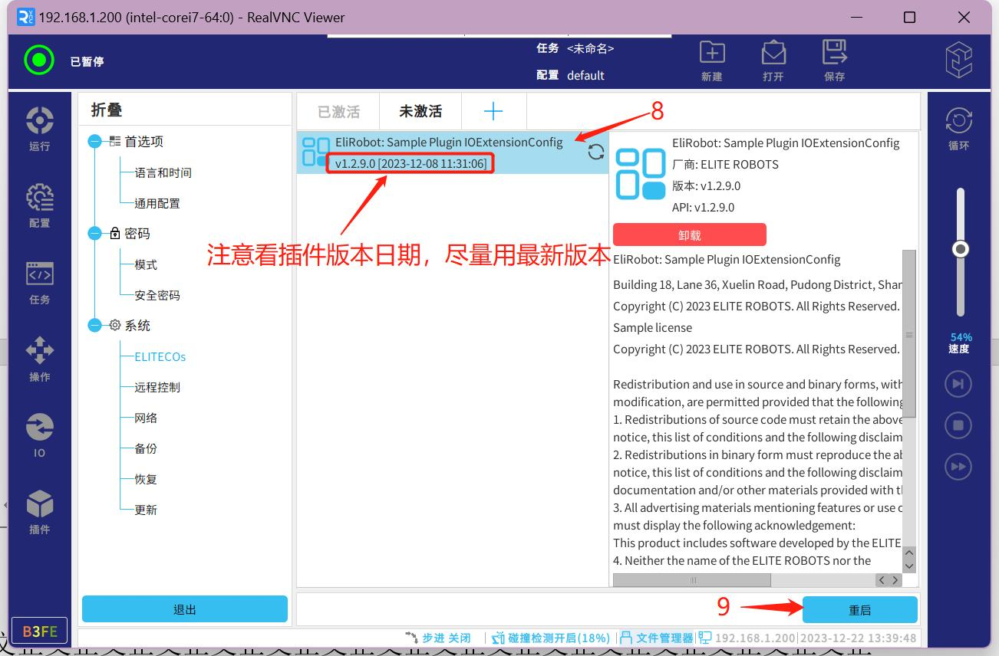Viewport: 999px width, 656px height.
Task: Click the 新建 (New) folder icon
Action: coord(712,61)
